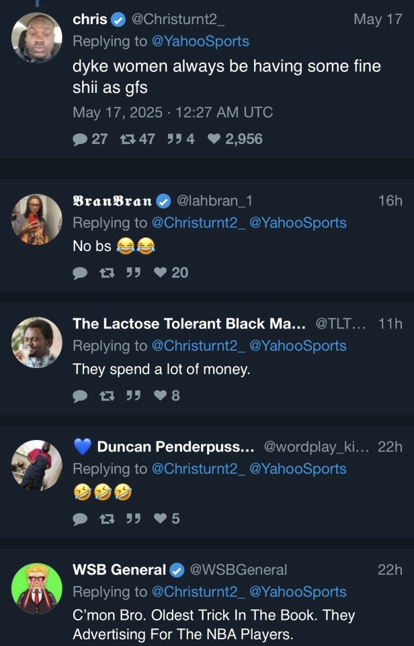Retweet chris's tweet with 47 retweets
The width and height of the screenshot is (414, 646).
click(125, 139)
